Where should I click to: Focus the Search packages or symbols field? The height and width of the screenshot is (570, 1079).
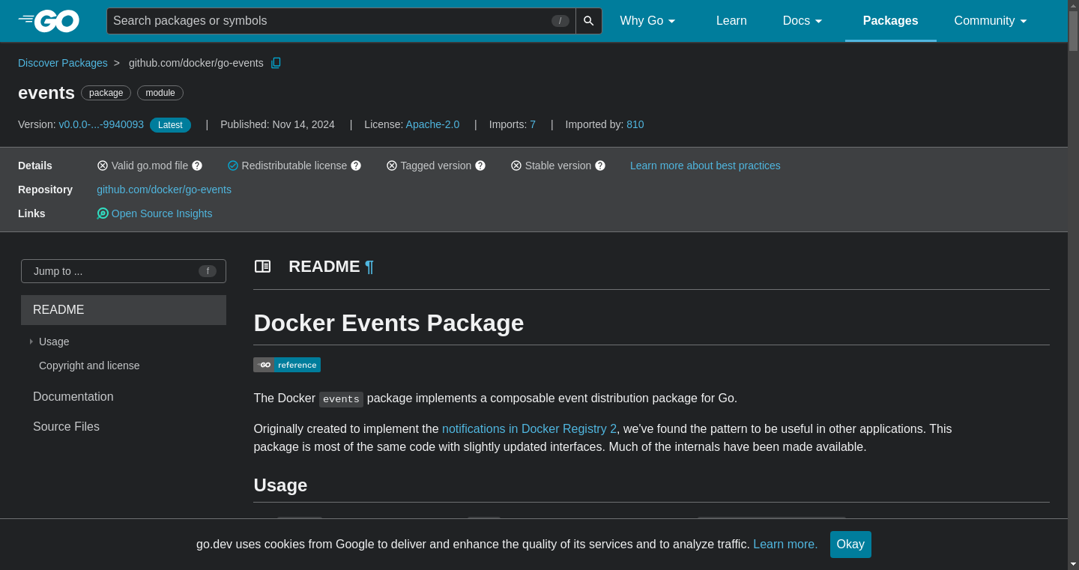tap(341, 21)
